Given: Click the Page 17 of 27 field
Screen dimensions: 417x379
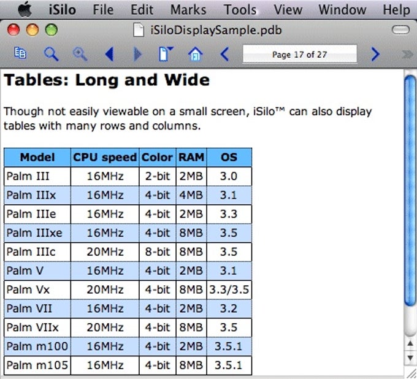Looking at the screenshot, I should point(300,54).
